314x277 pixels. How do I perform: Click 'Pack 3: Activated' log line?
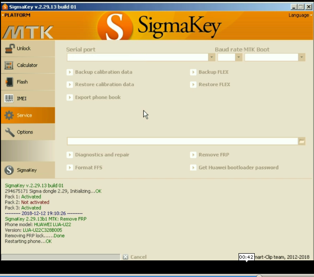point(23,208)
